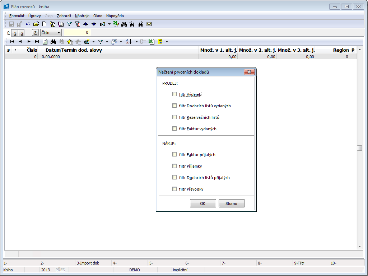Click the A-Z sort icon
Screen dimensions: 368x276
point(129,42)
